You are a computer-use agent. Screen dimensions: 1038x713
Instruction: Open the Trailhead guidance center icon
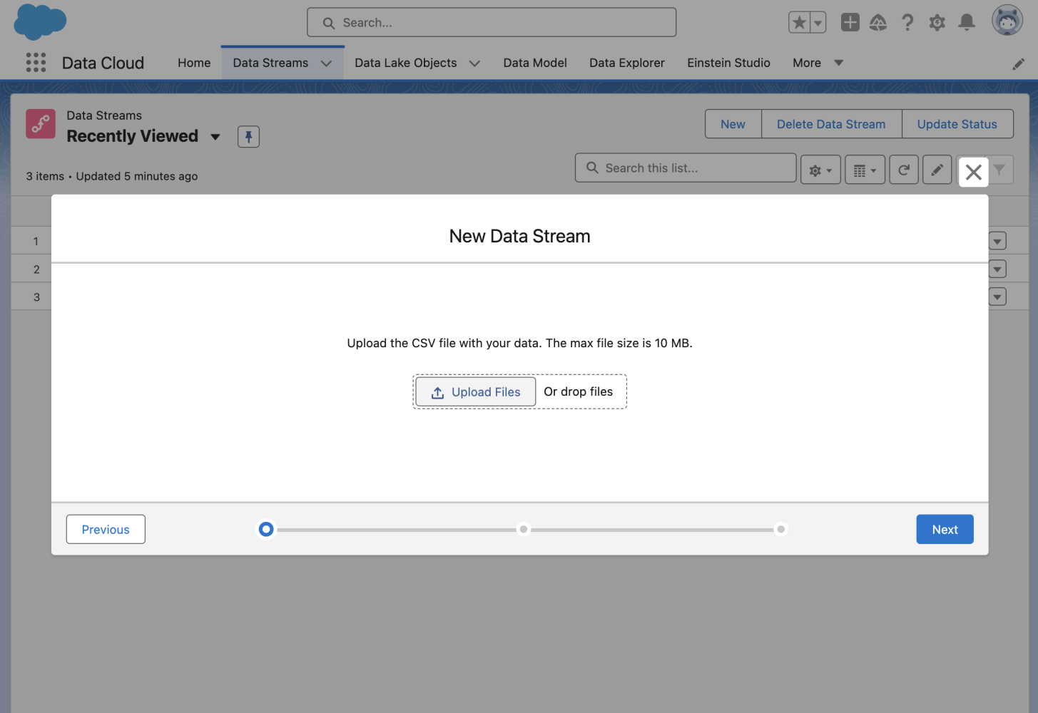878,22
